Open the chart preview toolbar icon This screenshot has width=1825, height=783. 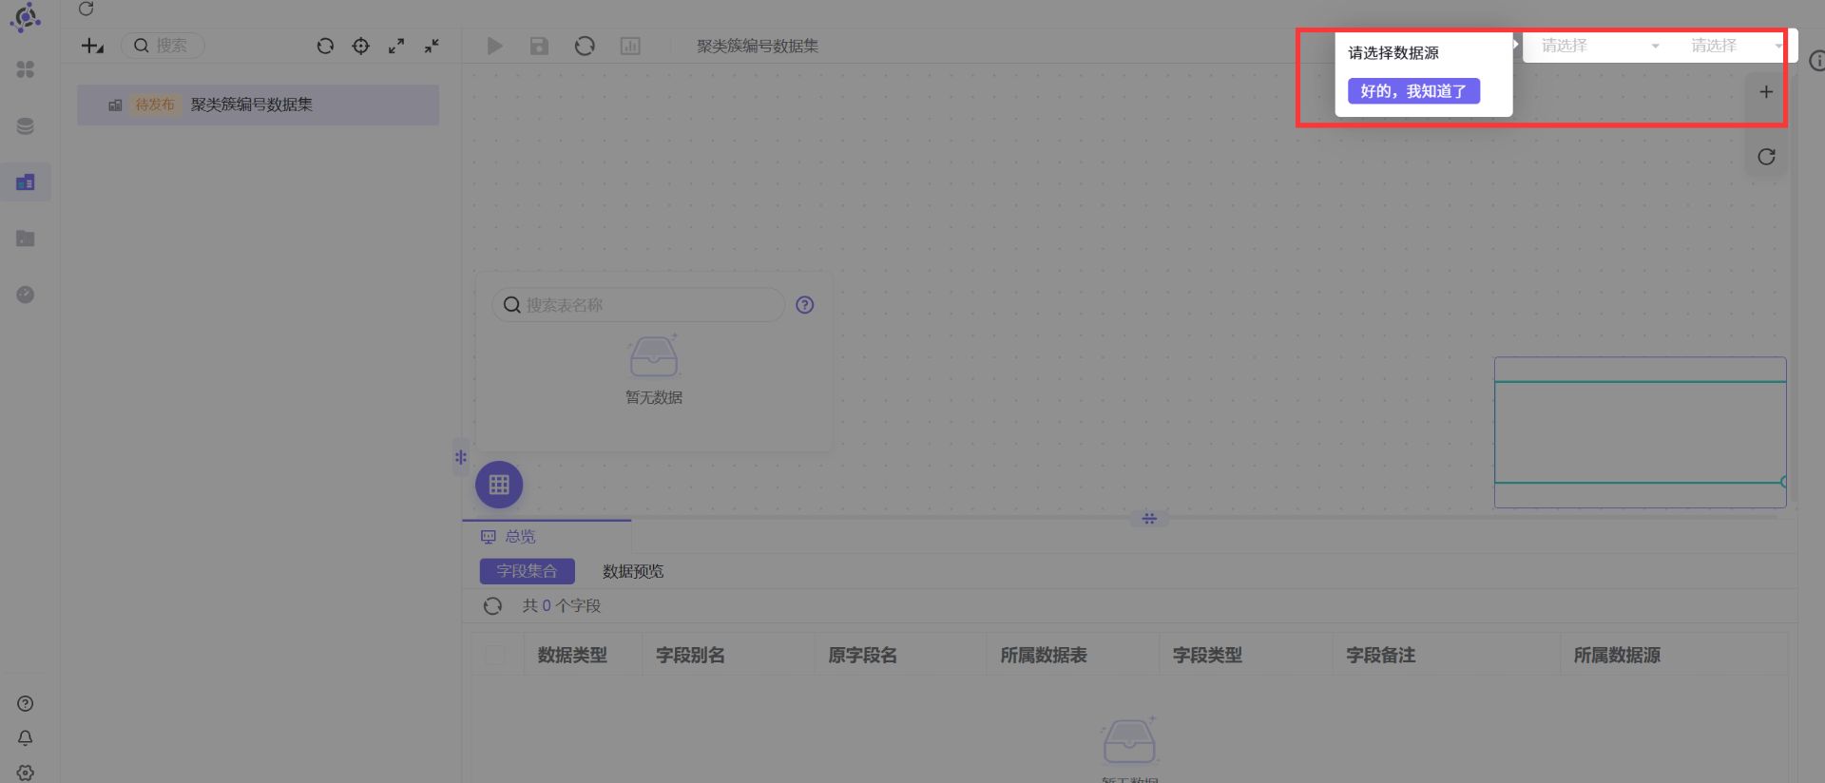coord(630,46)
